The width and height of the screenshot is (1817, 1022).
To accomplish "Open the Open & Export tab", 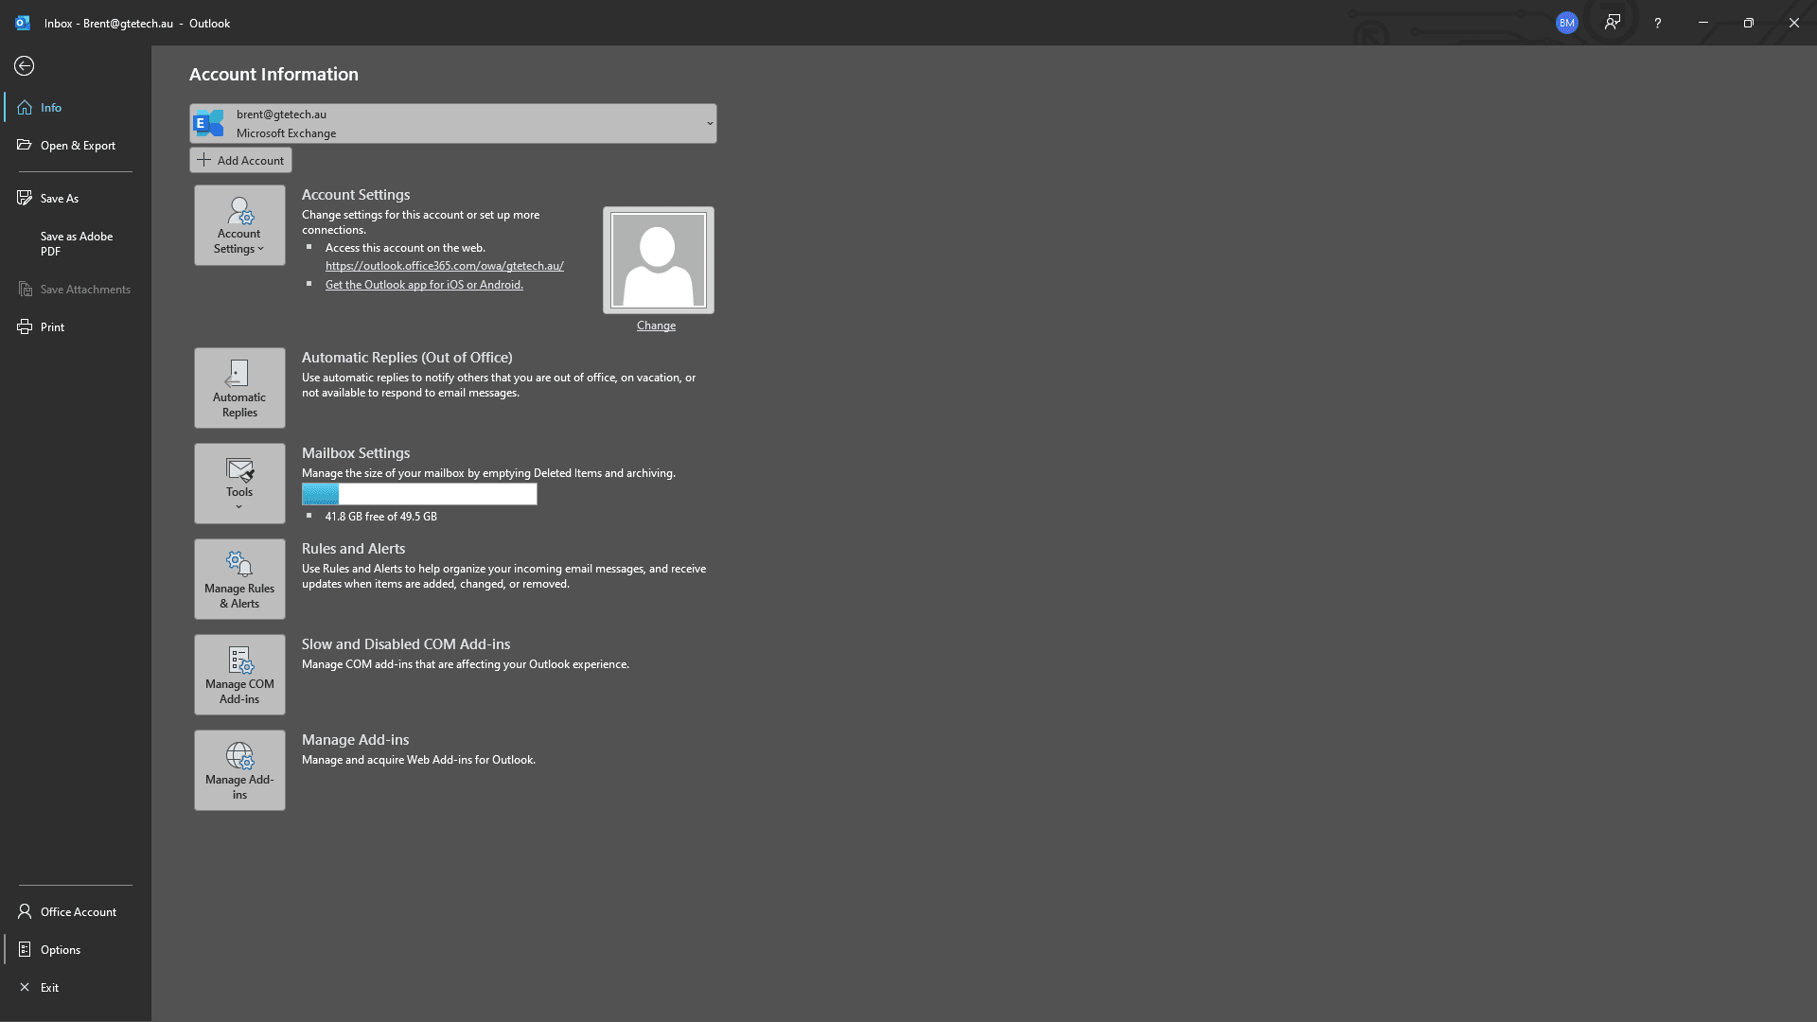I will (76, 146).
